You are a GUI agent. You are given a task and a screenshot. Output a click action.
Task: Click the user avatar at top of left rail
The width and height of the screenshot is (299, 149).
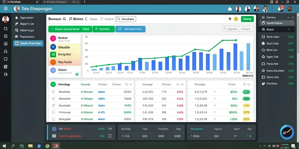coord(6,19)
